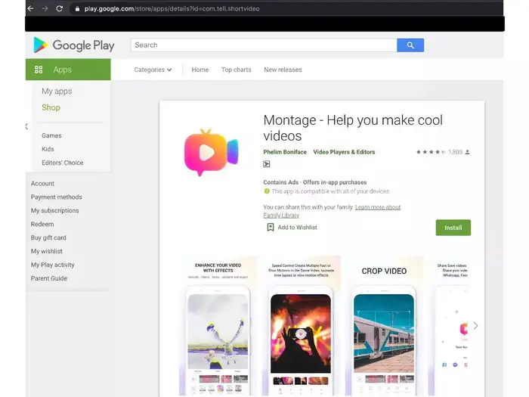Show next screenshots with right chevron

pos(475,326)
